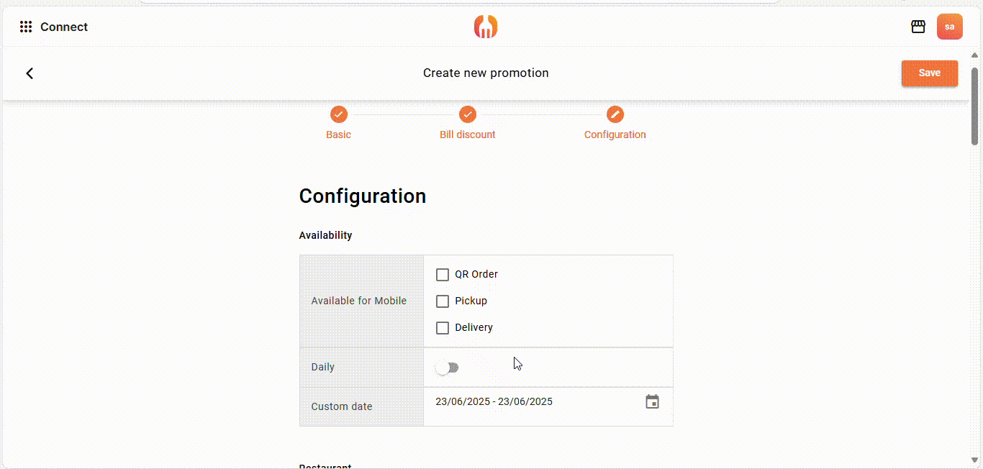The width and height of the screenshot is (983, 469).
Task: Open the calendar date picker icon
Action: click(x=652, y=402)
